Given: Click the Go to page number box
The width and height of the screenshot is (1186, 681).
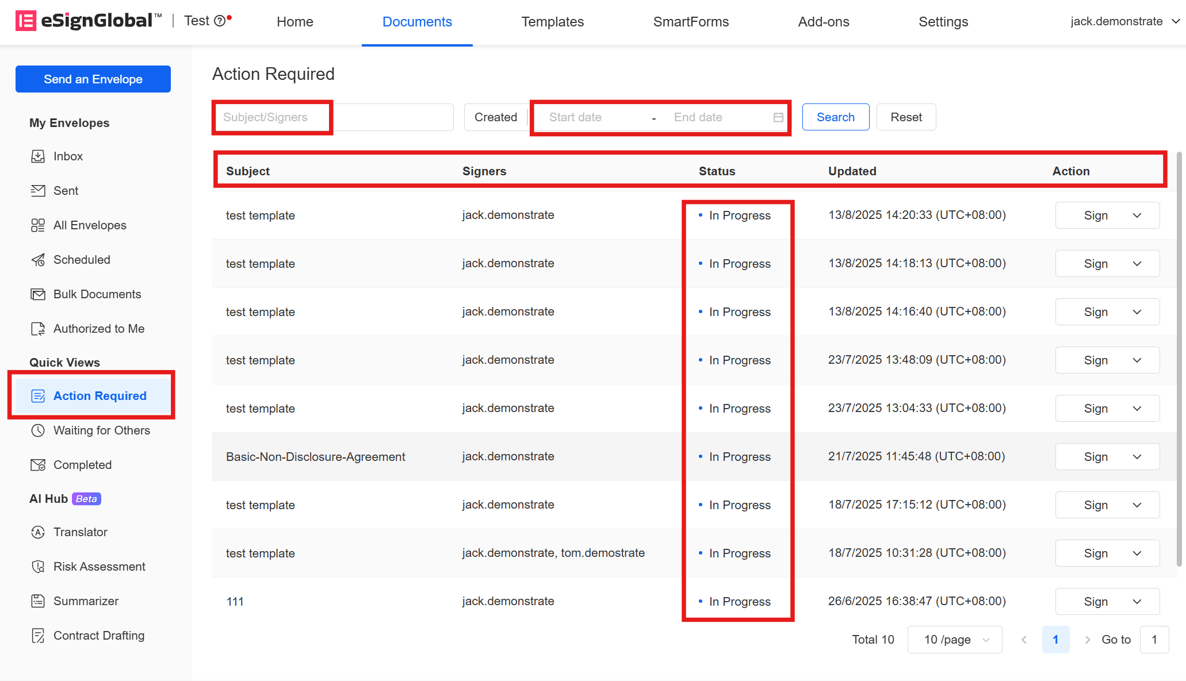Looking at the screenshot, I should [1154, 640].
